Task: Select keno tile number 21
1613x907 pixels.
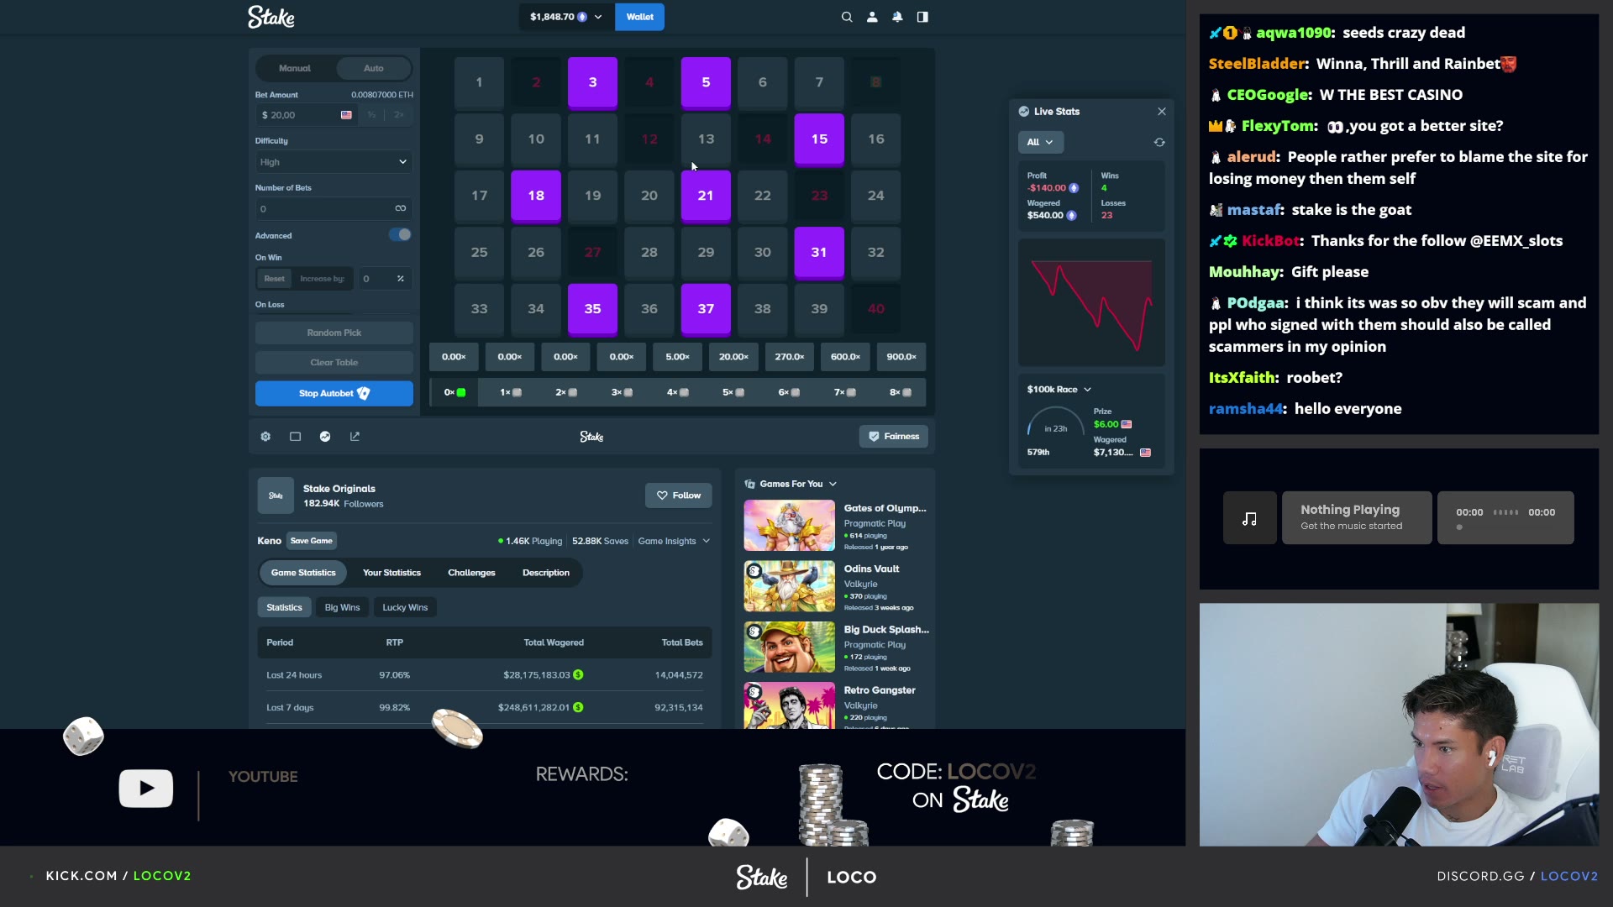Action: click(706, 196)
